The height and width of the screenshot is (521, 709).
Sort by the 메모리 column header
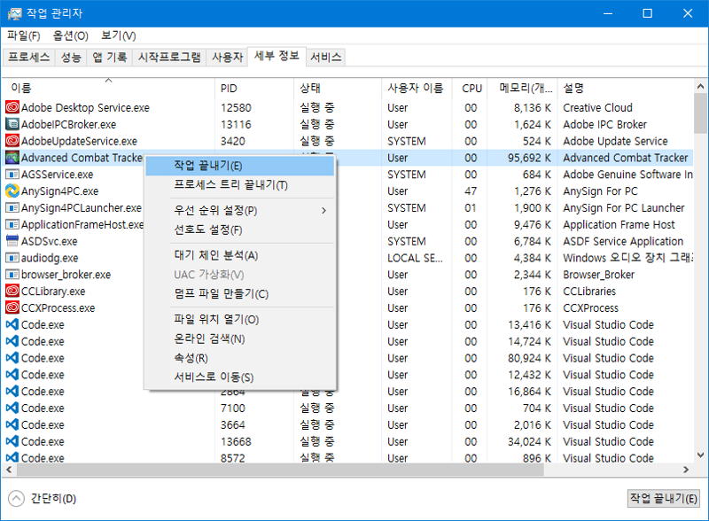[522, 89]
